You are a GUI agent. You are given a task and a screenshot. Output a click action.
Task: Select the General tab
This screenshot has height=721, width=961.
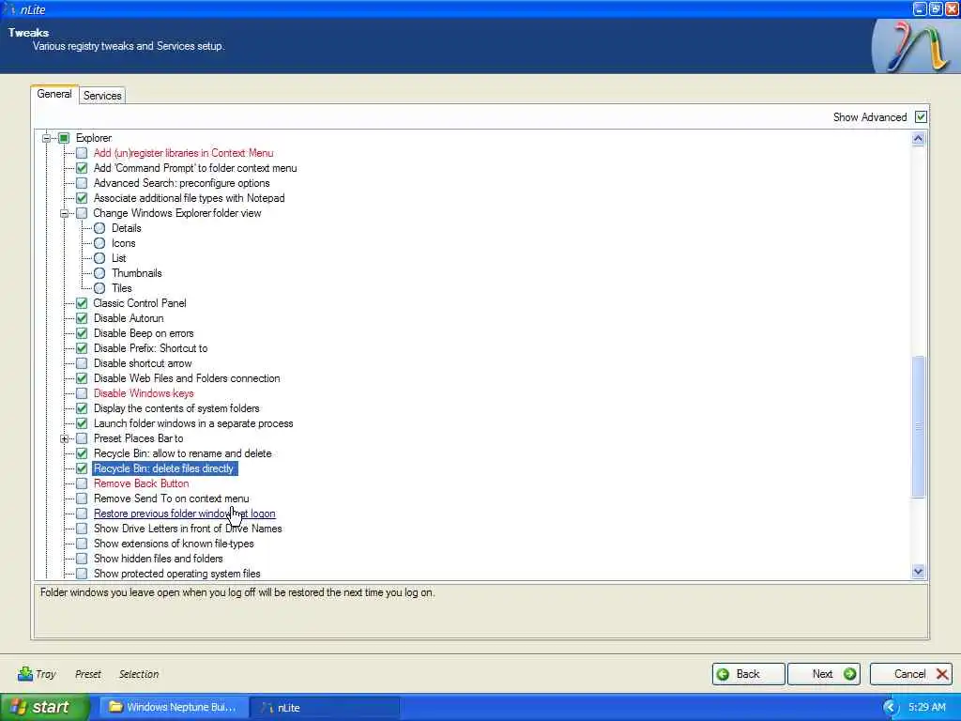point(53,94)
